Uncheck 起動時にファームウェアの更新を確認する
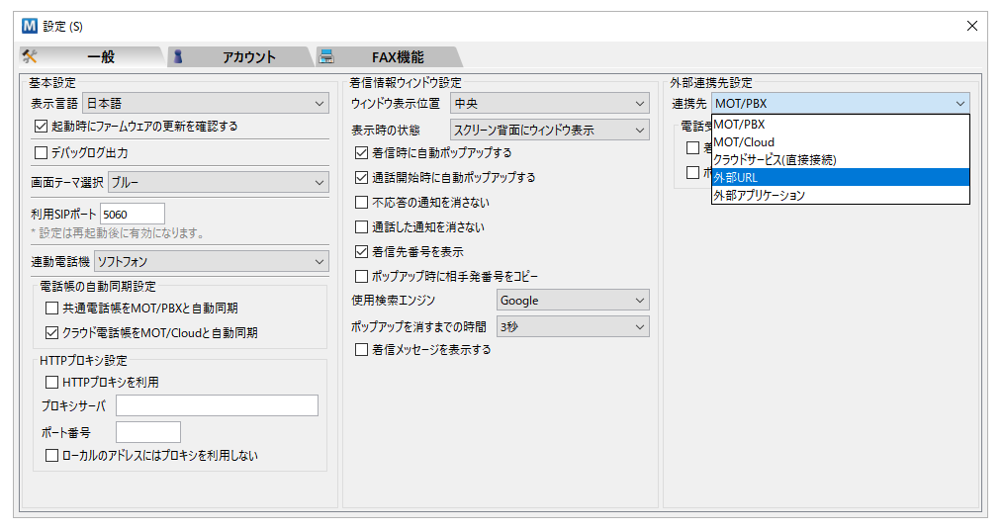 42,126
